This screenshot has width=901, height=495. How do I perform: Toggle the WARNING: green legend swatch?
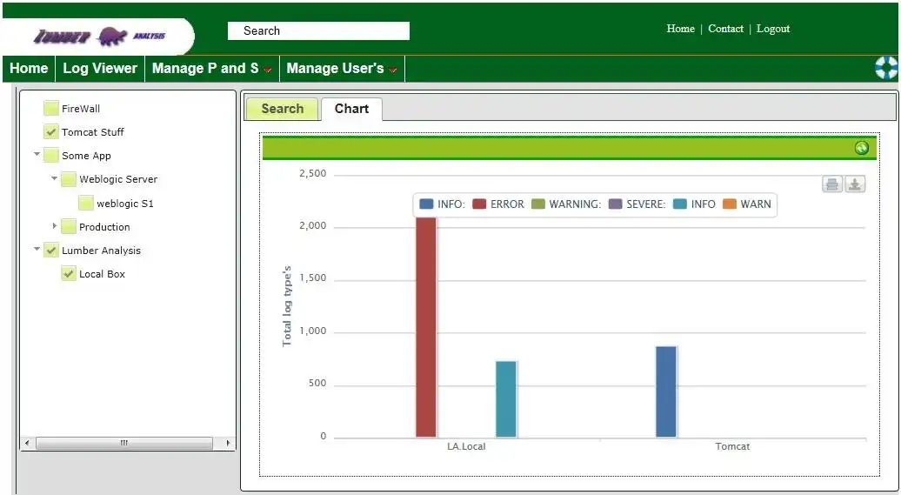(537, 204)
